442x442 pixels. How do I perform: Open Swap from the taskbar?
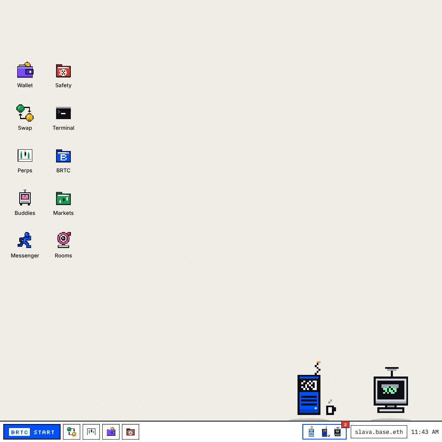(72, 432)
